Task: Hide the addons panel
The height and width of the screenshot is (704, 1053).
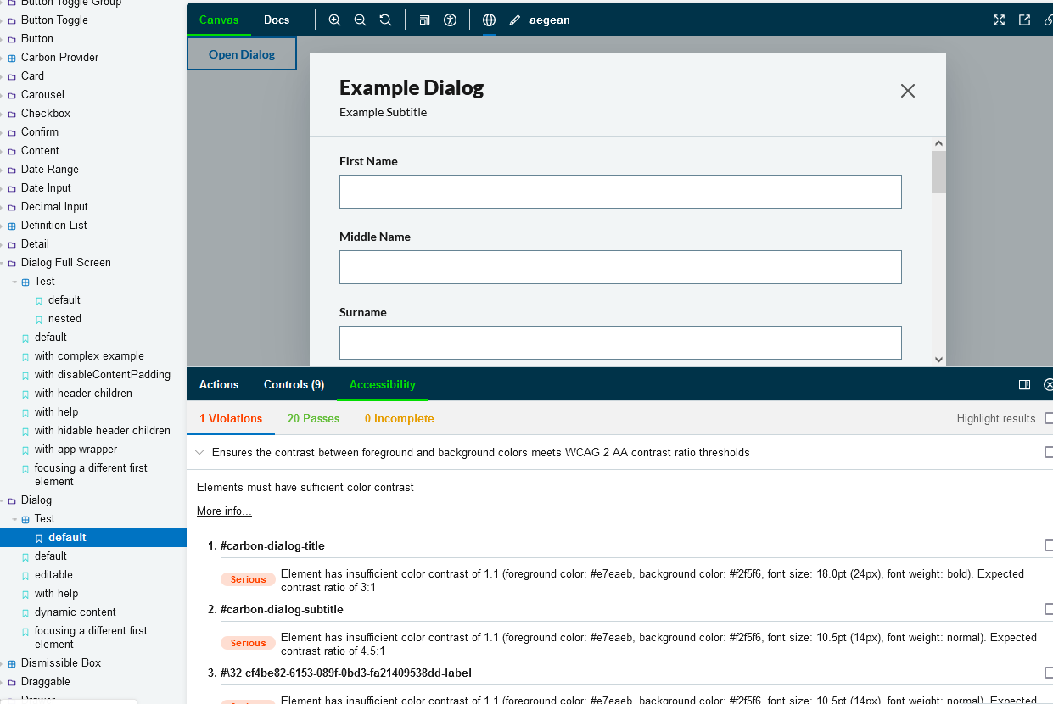Action: (x=1049, y=384)
